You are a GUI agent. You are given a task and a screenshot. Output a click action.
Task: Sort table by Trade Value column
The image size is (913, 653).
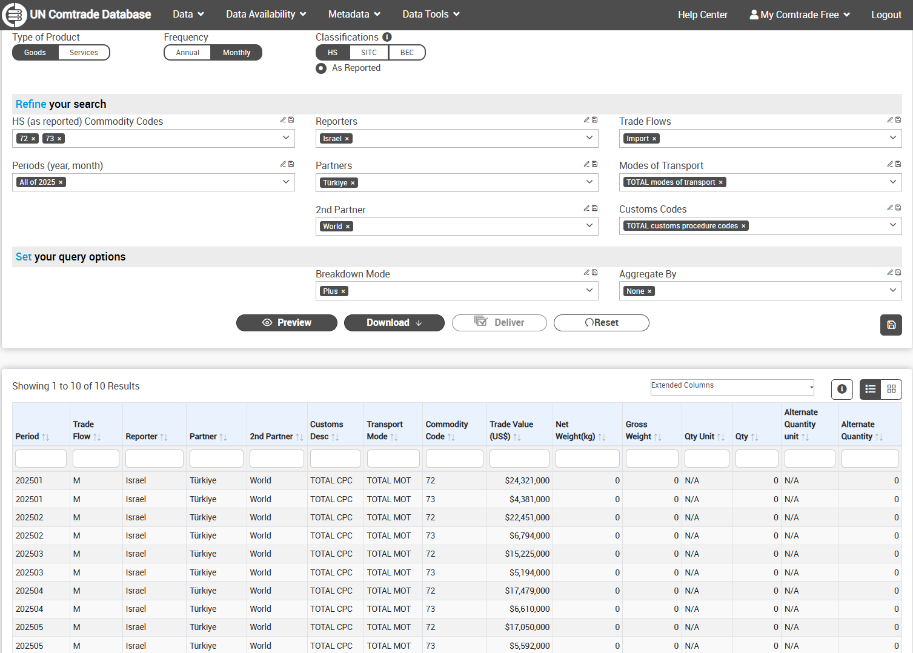pyautogui.click(x=517, y=437)
